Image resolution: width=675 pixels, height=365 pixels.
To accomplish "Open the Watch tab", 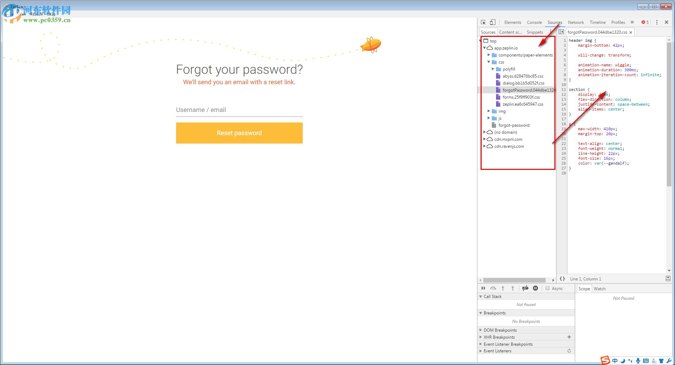I will 599,288.
